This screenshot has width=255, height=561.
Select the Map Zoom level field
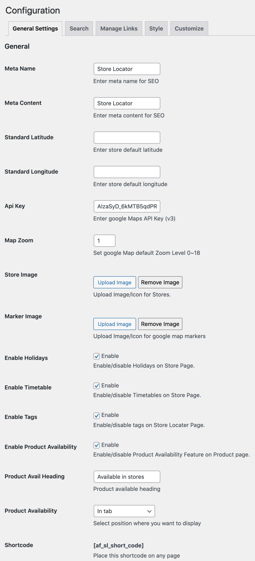104,241
